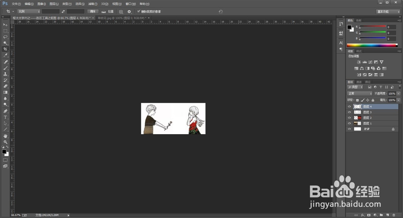Image resolution: width=403 pixels, height=218 pixels.
Task: Toggle Quick Mask mode
Action: point(5,160)
